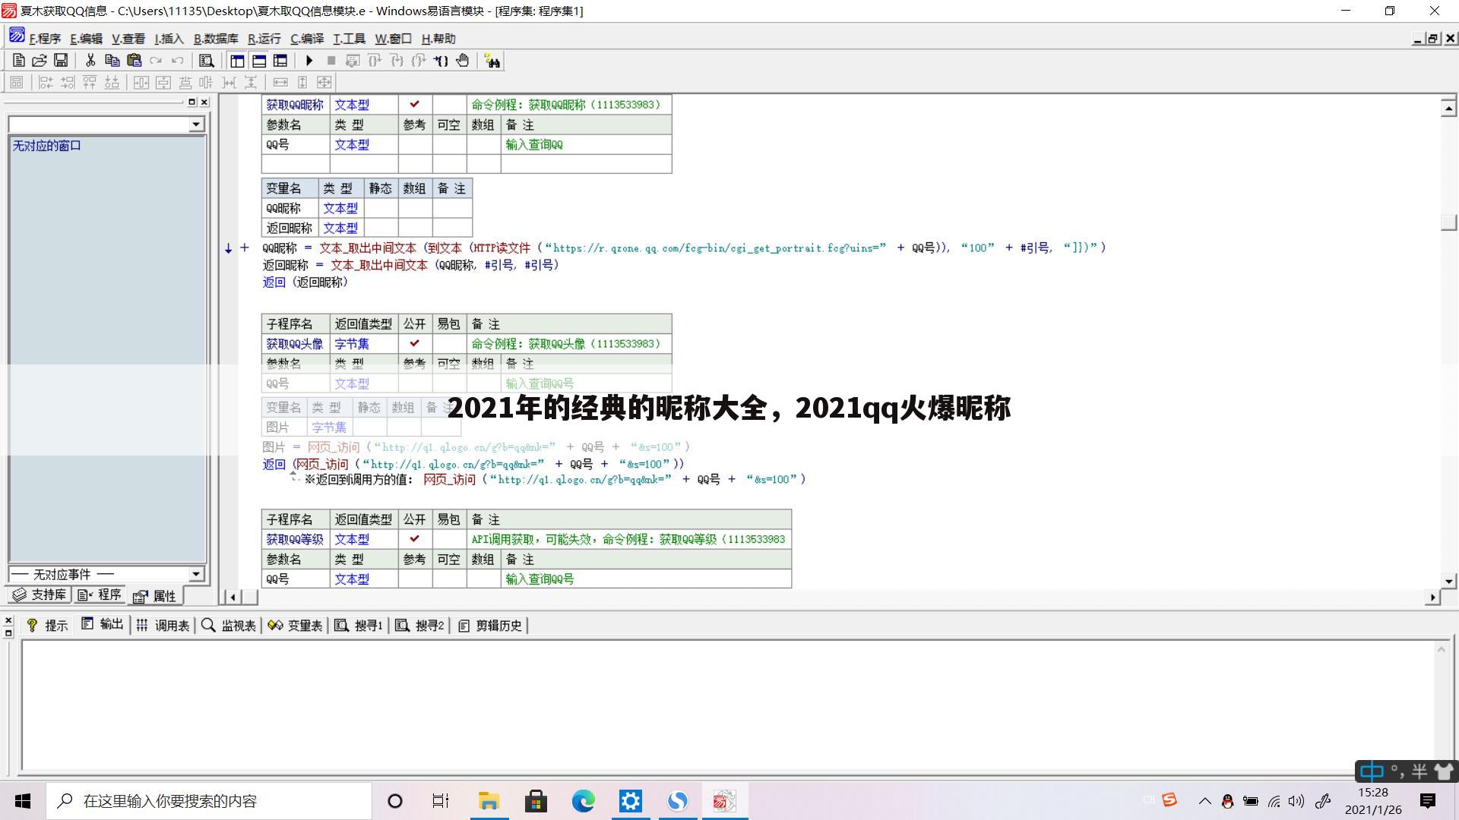
Task: Click inside the output text area
Action: (727, 706)
